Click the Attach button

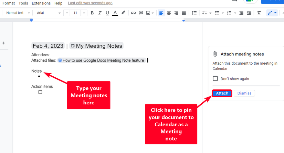[x=222, y=93]
